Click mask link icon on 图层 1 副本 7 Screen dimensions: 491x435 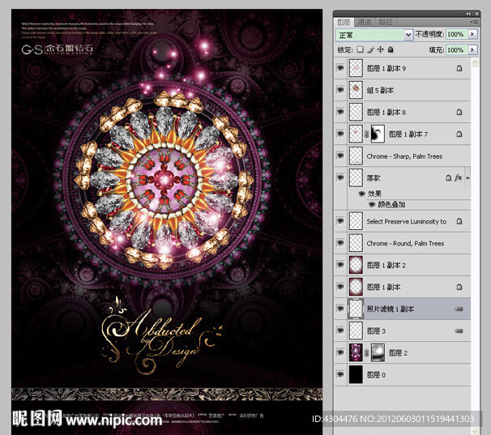(367, 134)
